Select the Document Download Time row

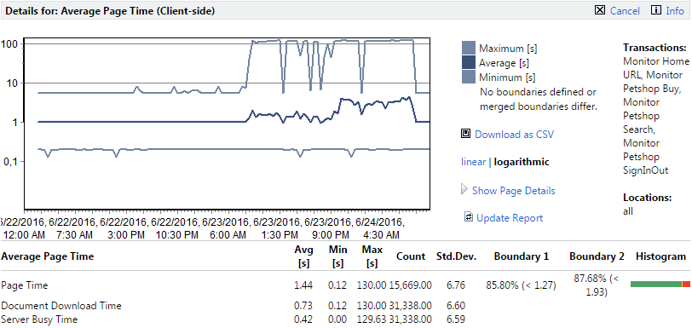[346, 306]
